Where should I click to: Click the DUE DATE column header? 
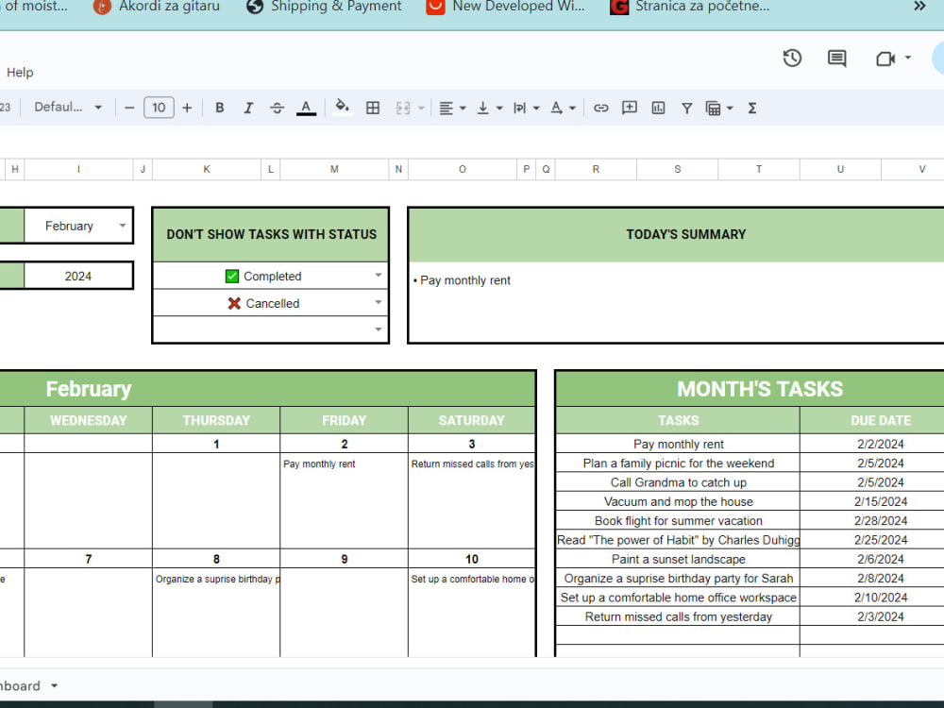click(x=880, y=420)
